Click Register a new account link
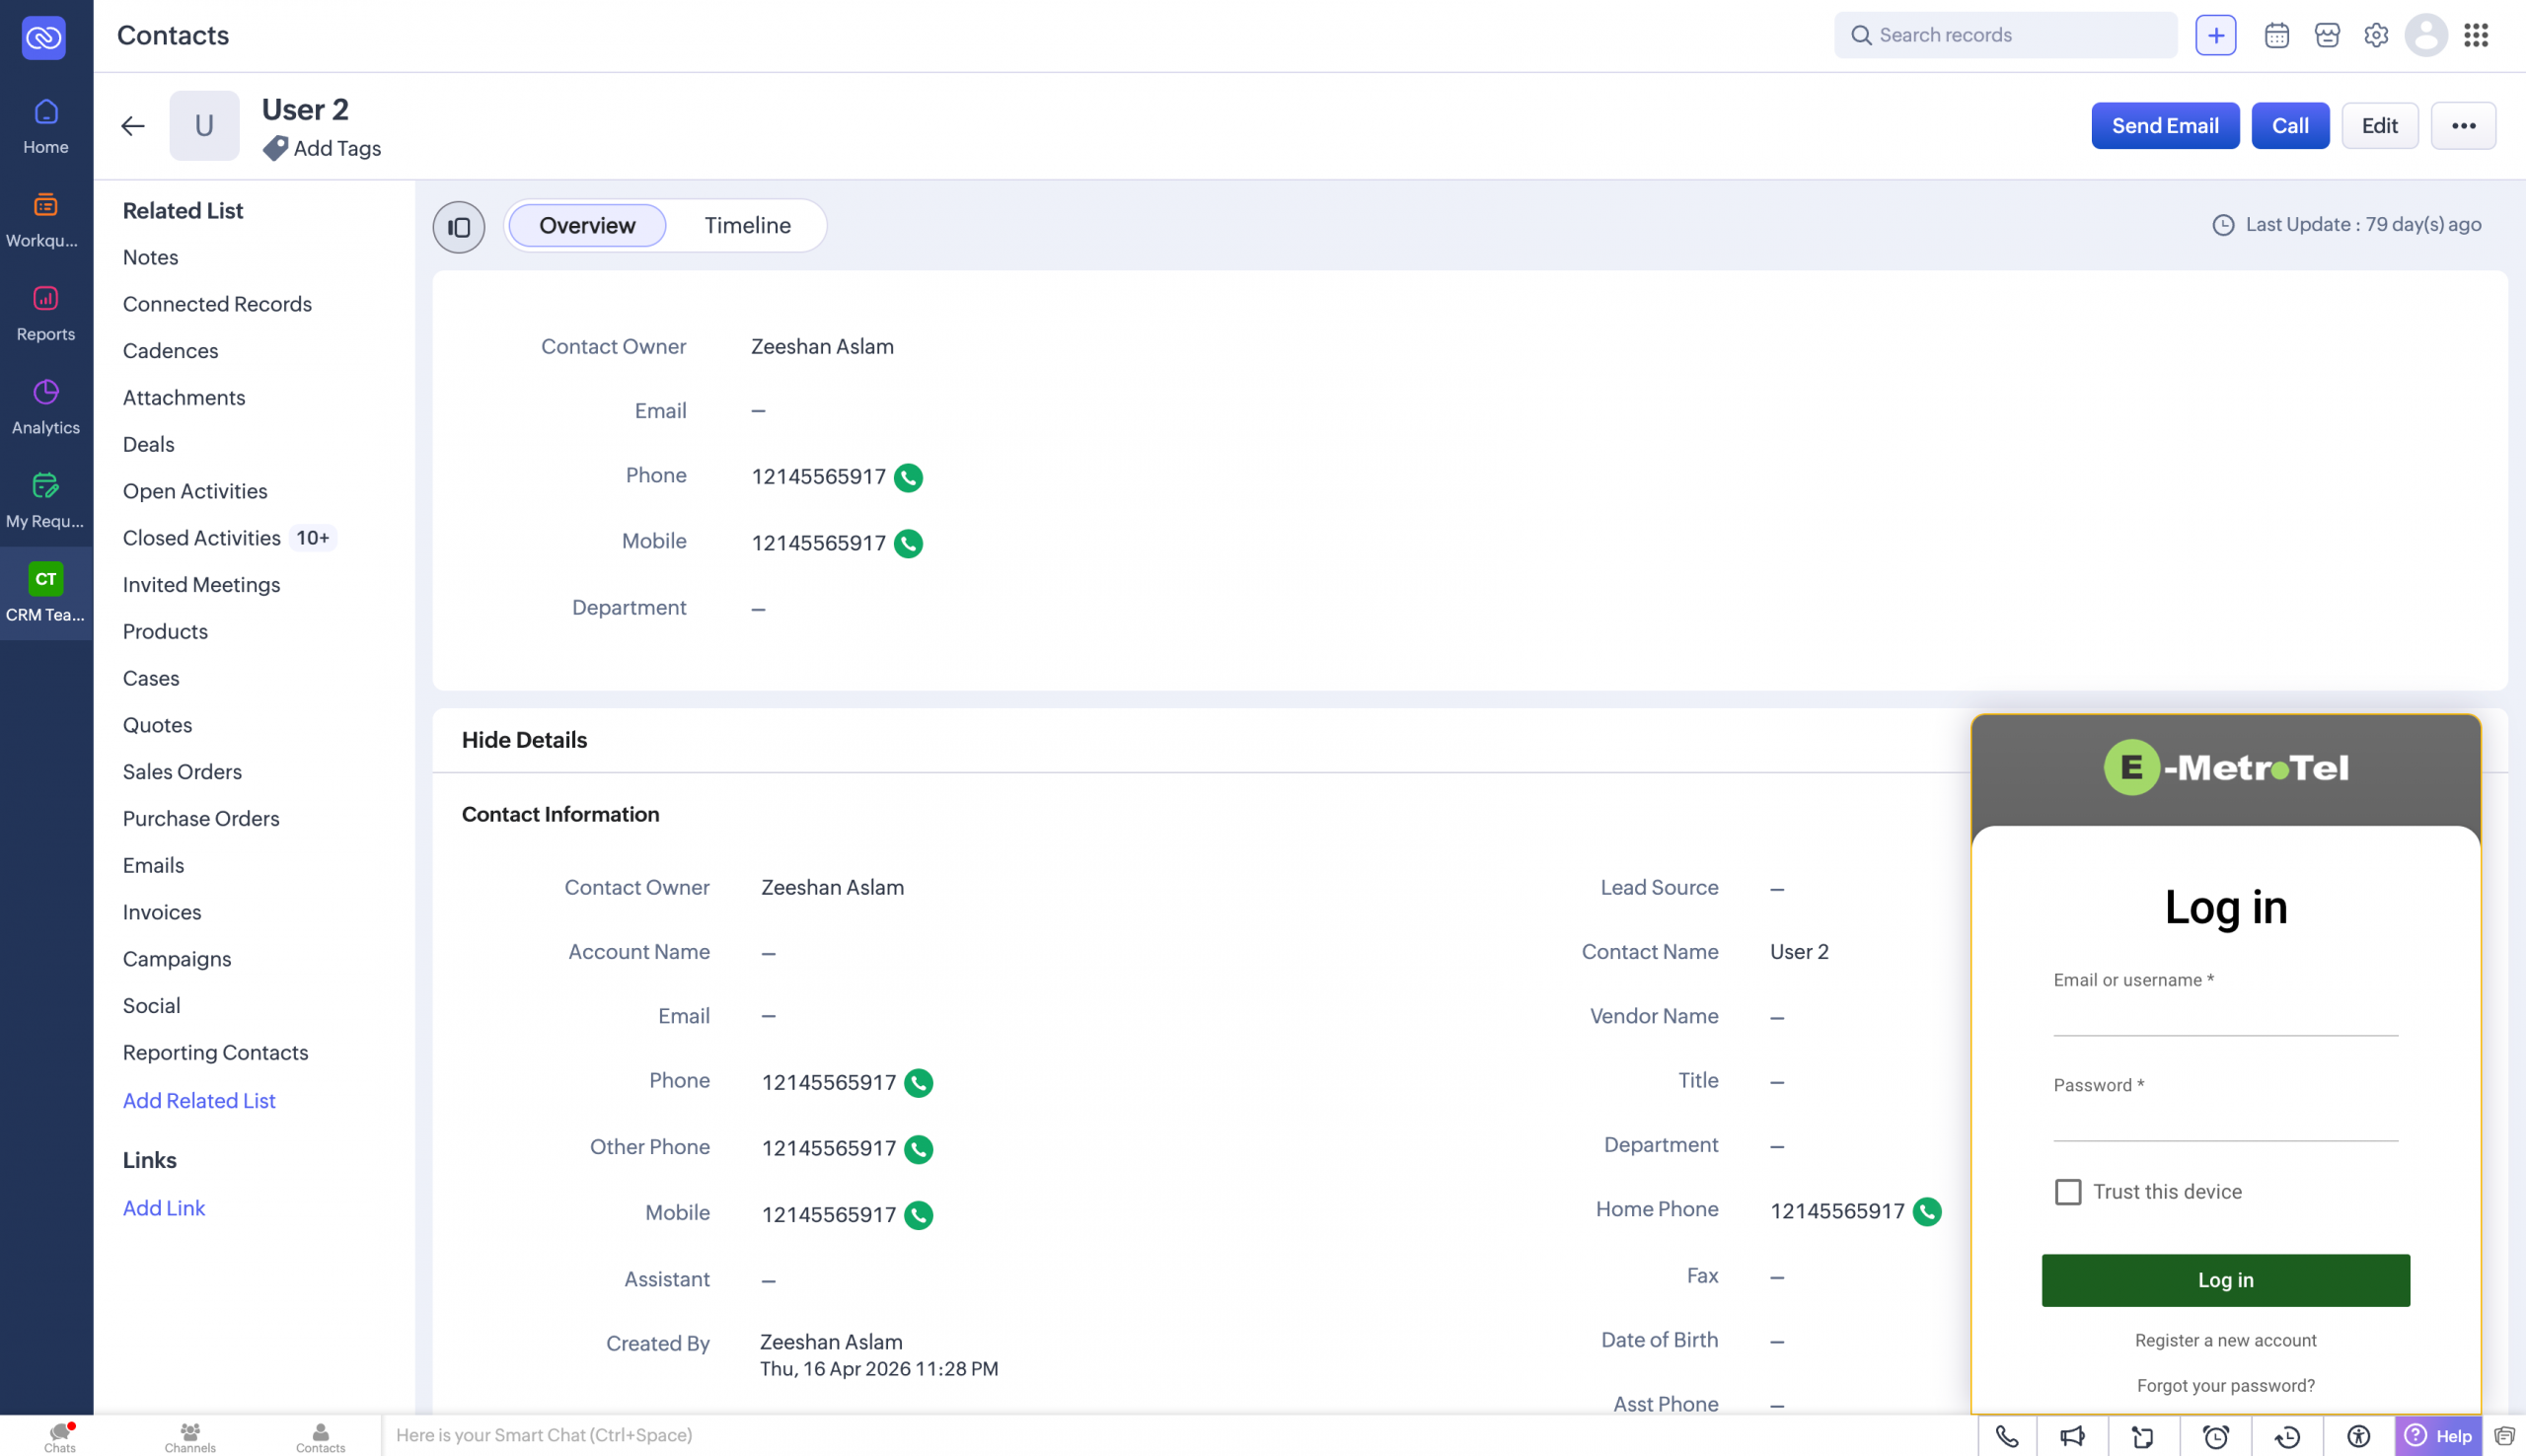Image resolution: width=2526 pixels, height=1456 pixels. [x=2225, y=1340]
